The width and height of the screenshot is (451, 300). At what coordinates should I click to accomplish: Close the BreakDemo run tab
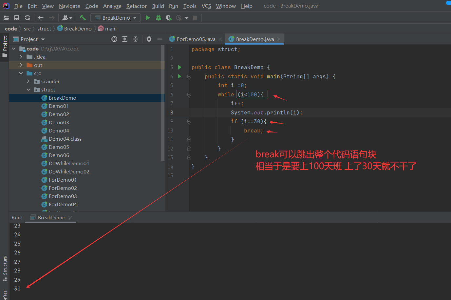(x=70, y=218)
